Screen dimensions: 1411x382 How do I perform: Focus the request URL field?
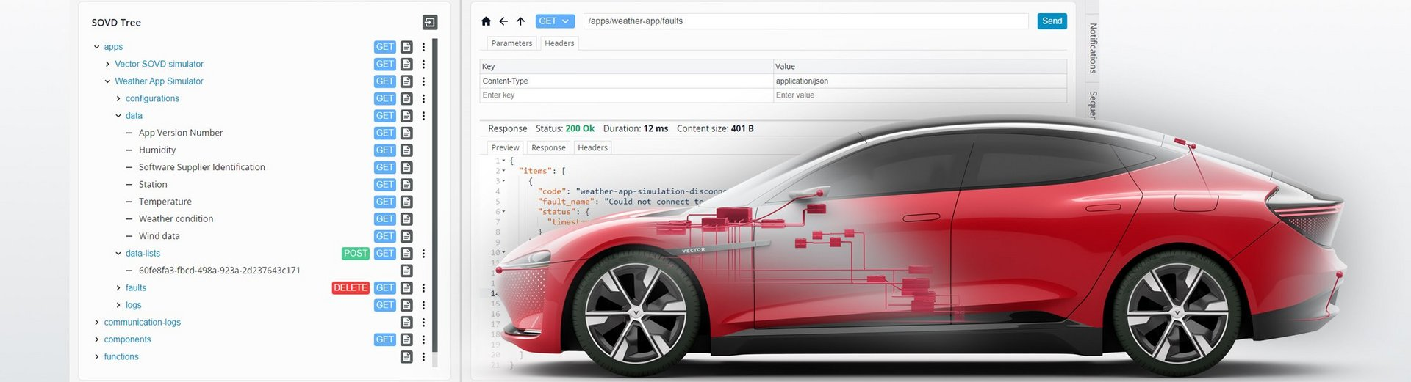(x=806, y=21)
